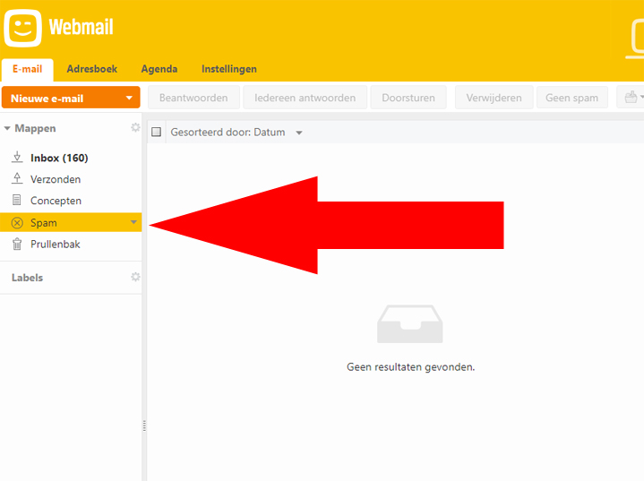The image size is (644, 481).
Task: Click the Geen spam button
Action: pos(572,98)
